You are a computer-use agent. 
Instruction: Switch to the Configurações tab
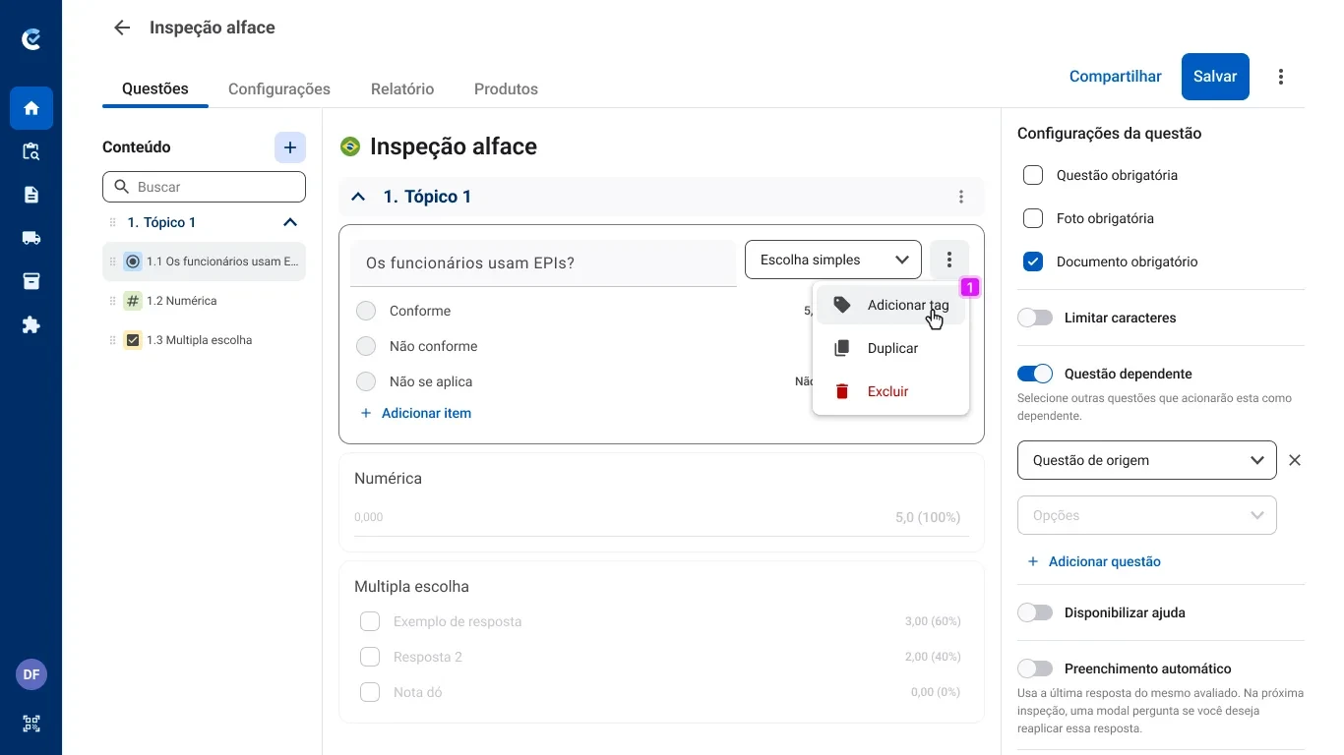pos(278,88)
